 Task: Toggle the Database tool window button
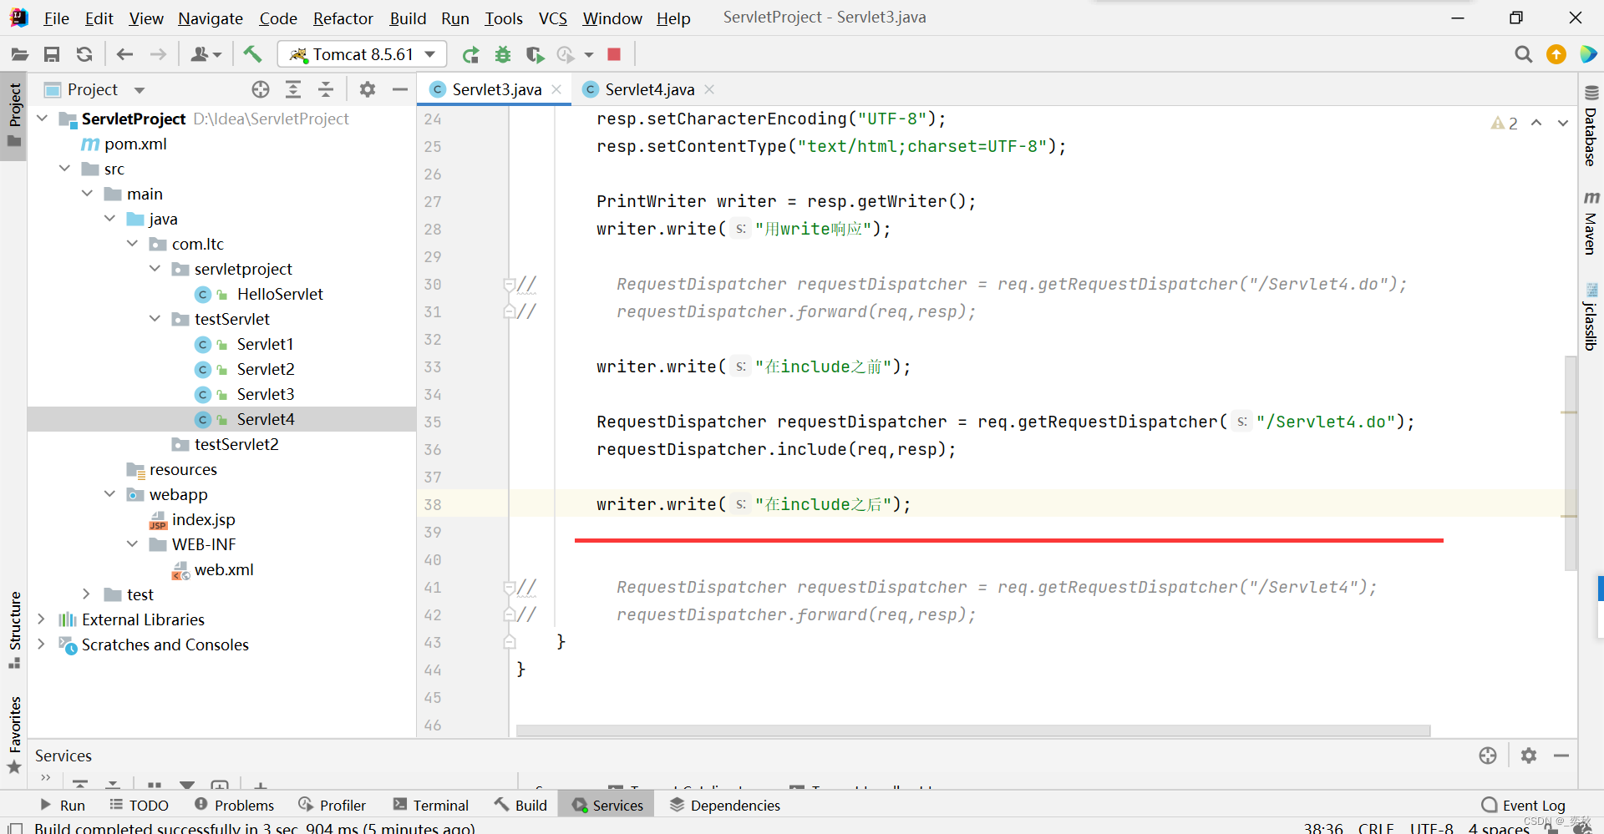click(1591, 125)
